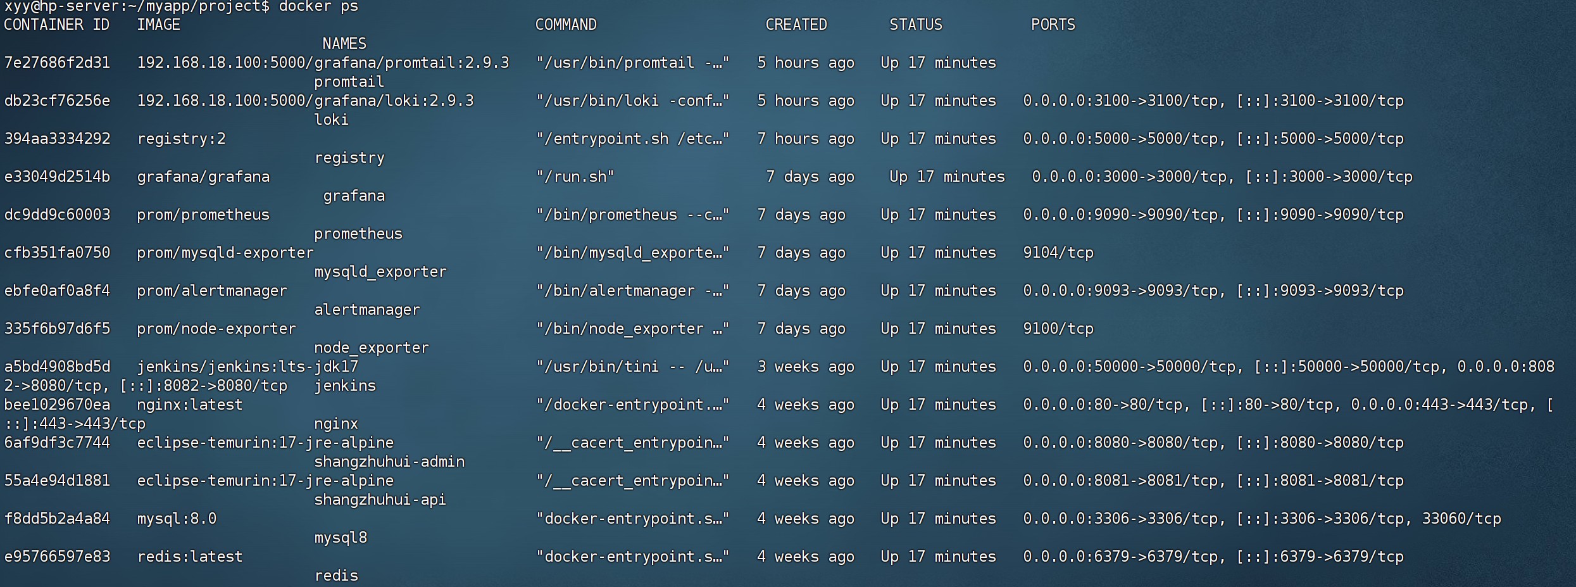This screenshot has height=587, width=1576.
Task: Select container ID 6af9df3c7744
Action: (x=57, y=443)
